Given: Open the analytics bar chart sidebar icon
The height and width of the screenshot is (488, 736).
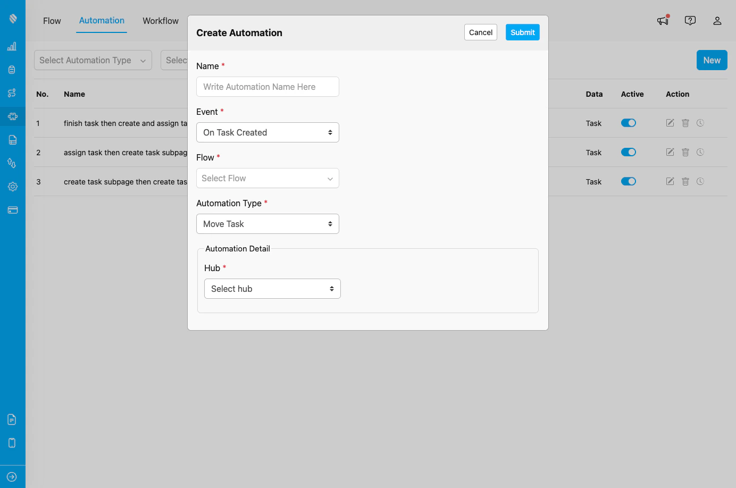Looking at the screenshot, I should [12, 46].
